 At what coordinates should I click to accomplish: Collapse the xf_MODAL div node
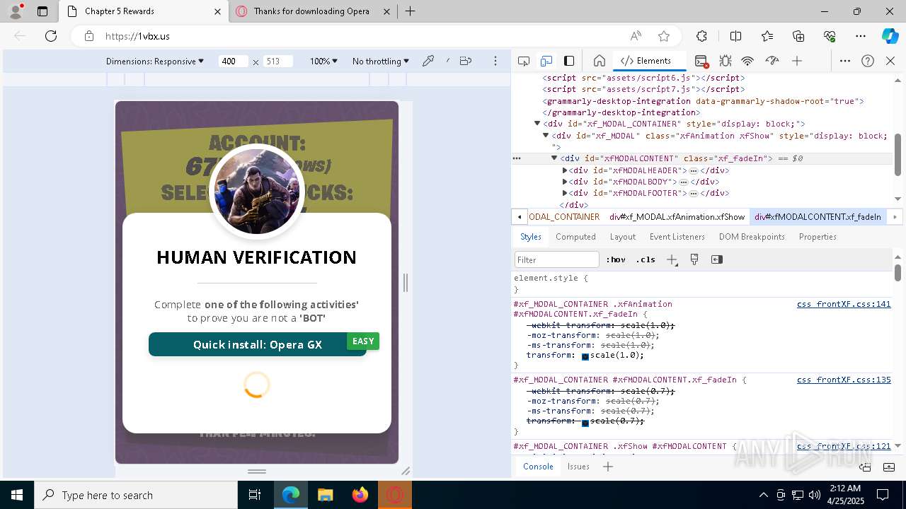(546, 135)
